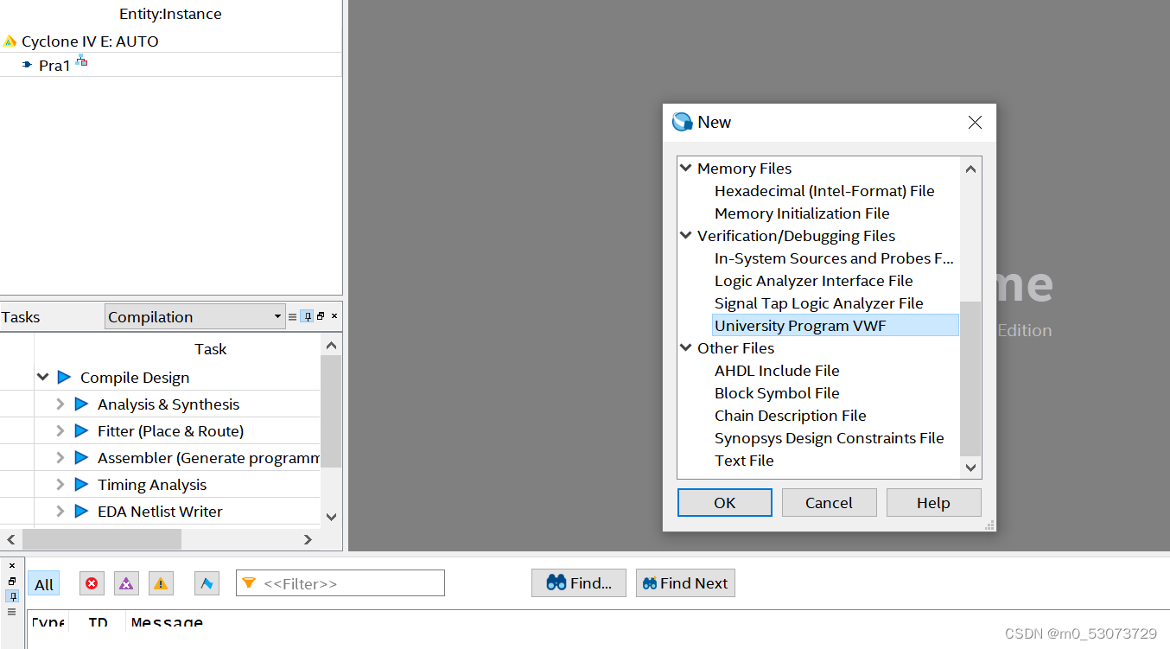Confirm with OK in New dialog

725,502
